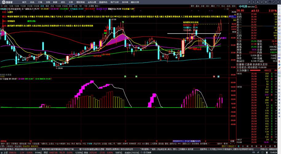Click the highlighted date marker 2026/03/11 on timeline
The image size is (281, 154).
[187, 141]
